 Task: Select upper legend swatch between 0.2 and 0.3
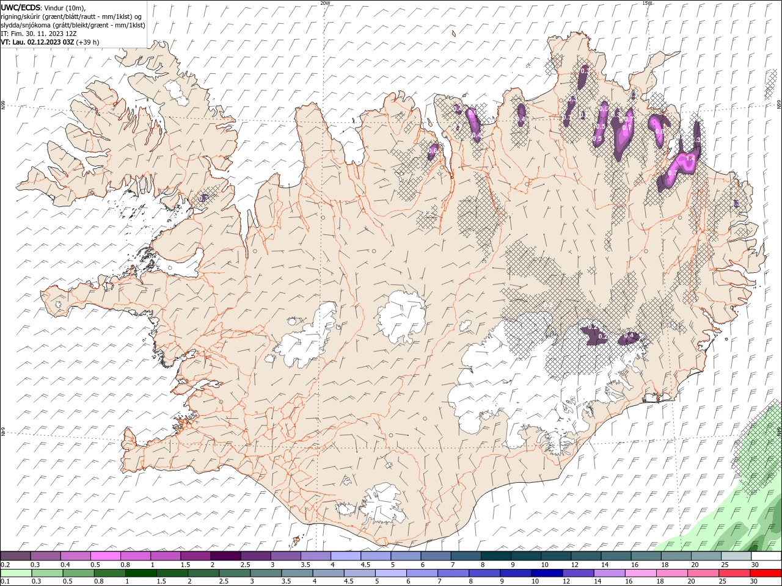[x=15, y=556]
